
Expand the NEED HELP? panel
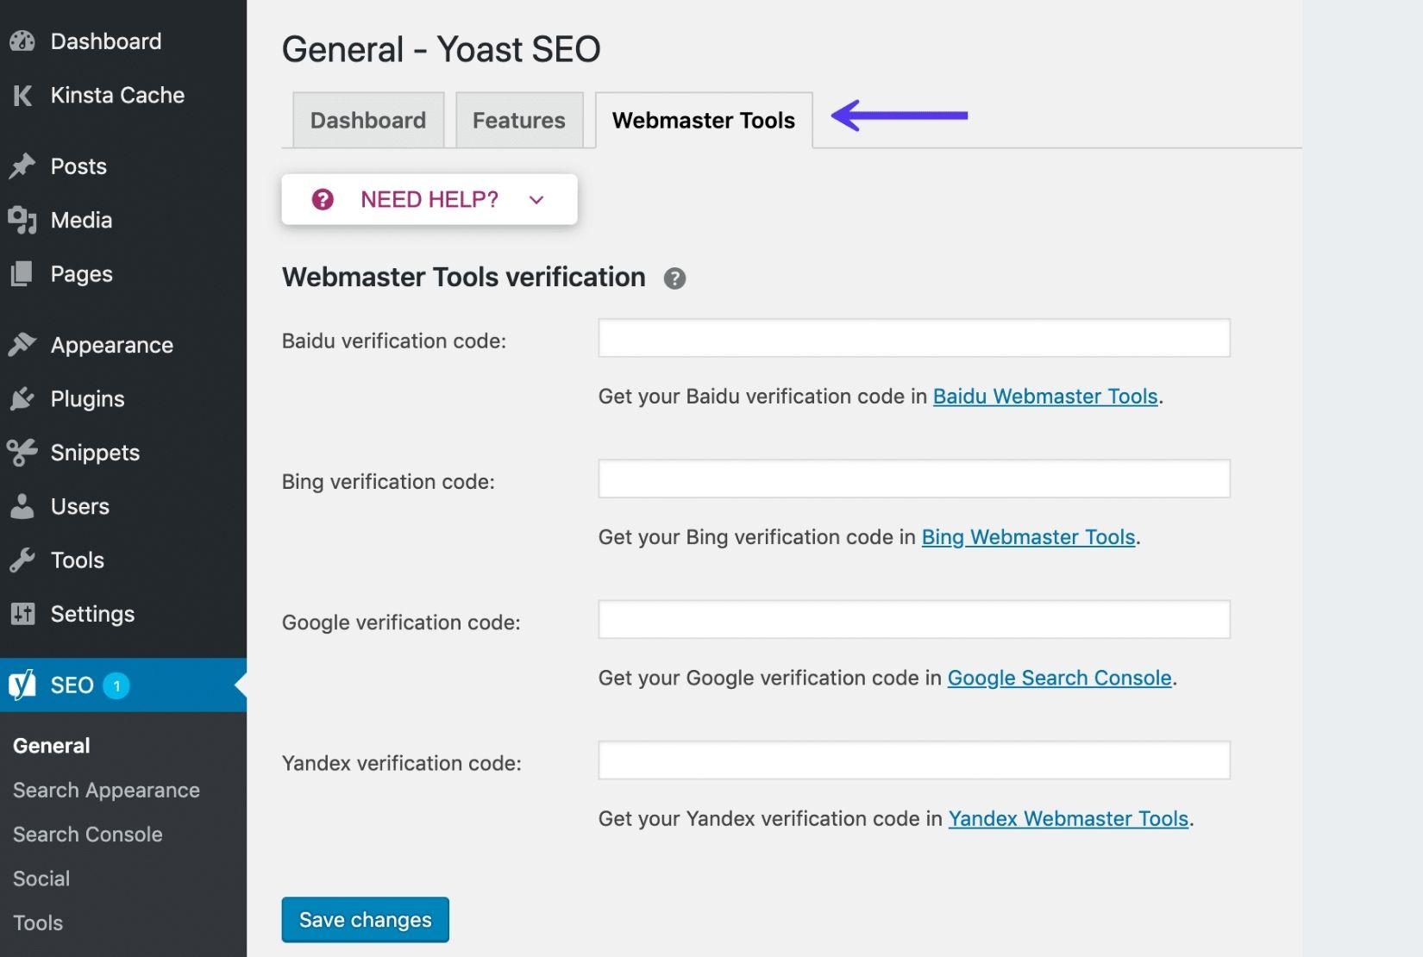click(x=429, y=199)
